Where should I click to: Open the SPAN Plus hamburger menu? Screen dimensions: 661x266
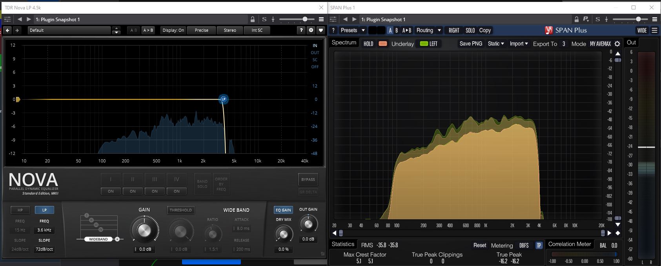654,30
